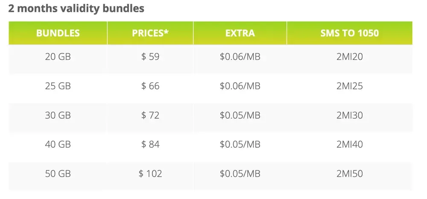Screen dimensions: 427x199
Task: Click the 2MI40 SMS code
Action: coord(350,144)
